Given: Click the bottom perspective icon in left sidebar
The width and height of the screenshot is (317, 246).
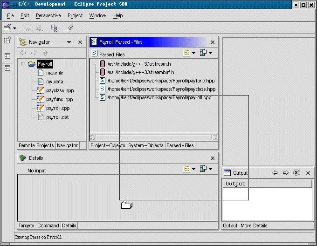Looking at the screenshot, I should [x=7, y=68].
